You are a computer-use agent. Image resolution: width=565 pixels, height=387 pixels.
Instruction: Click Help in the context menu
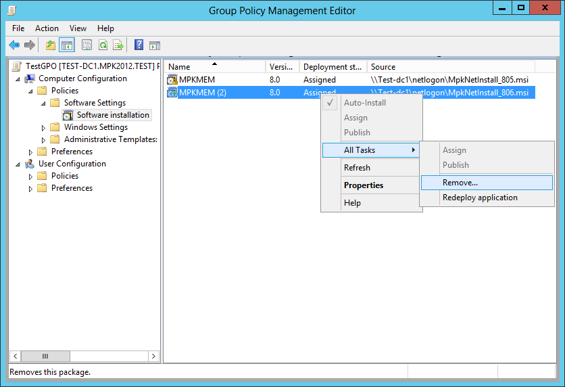coord(370,203)
